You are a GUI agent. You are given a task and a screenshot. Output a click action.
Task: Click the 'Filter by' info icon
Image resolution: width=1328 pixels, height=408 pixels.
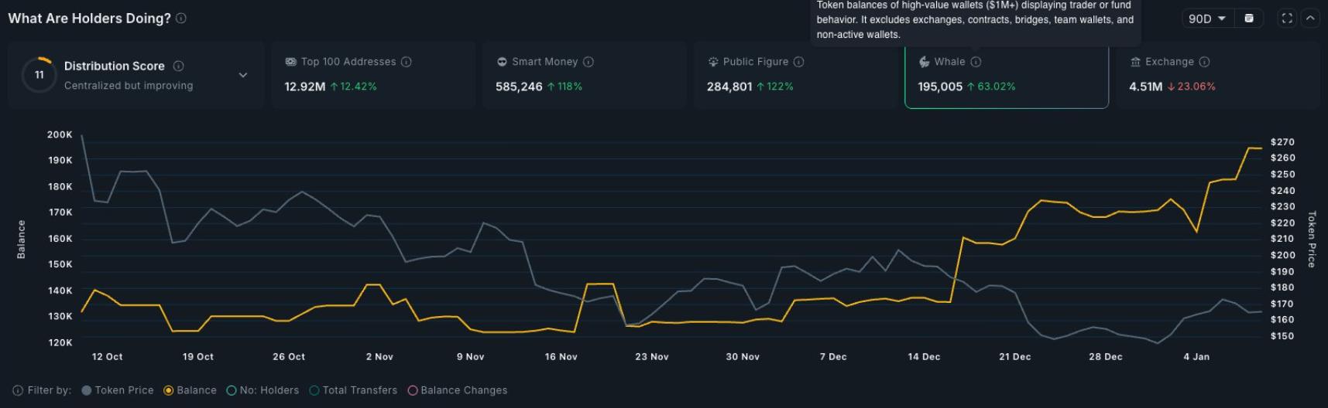18,390
